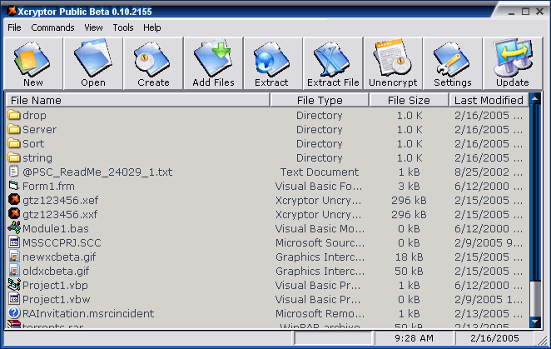The height and width of the screenshot is (349, 551).
Task: Click the oldxcbeta.gif image icon
Action: (14, 270)
